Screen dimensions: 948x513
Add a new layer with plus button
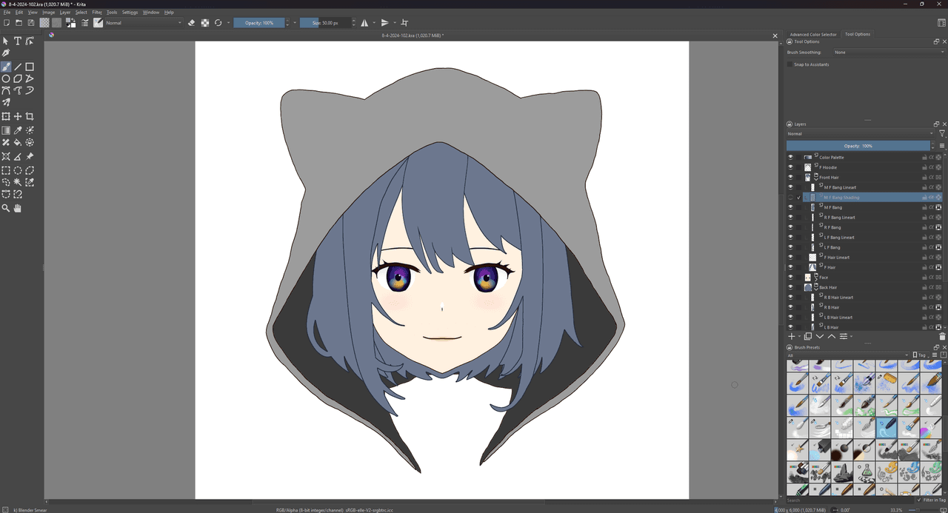[792, 336]
